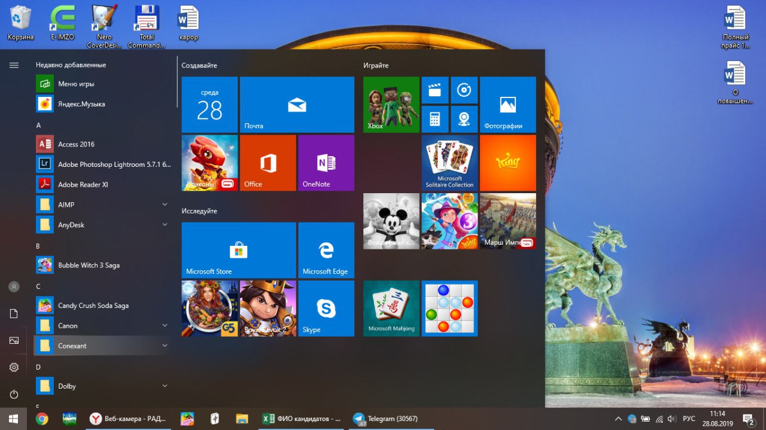Open the Pictures icon in Start sidebar
This screenshot has height=430, width=766.
[14, 340]
